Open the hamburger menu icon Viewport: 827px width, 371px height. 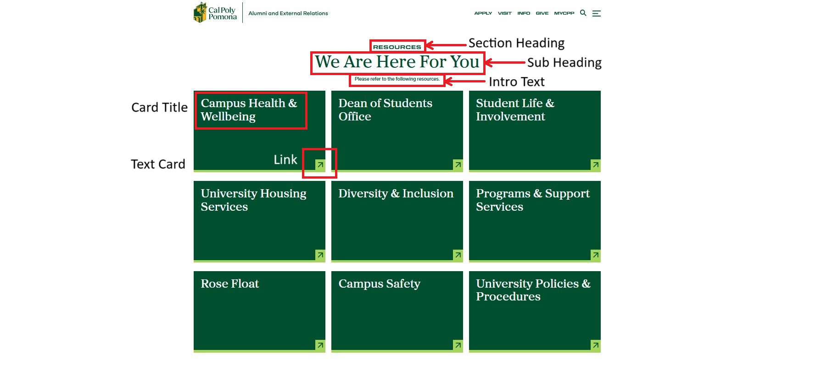click(x=596, y=13)
